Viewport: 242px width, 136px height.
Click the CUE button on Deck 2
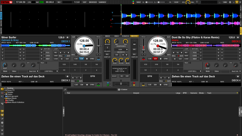tap(150, 59)
